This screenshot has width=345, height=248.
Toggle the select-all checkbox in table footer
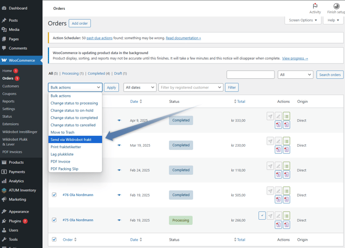pos(54,239)
